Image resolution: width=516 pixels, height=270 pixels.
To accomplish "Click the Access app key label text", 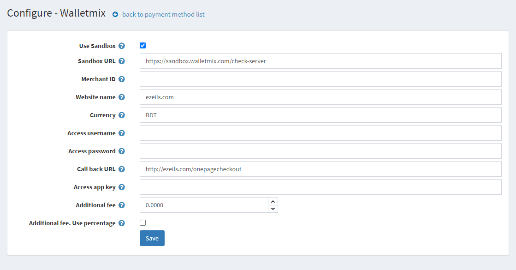I will point(95,187).
